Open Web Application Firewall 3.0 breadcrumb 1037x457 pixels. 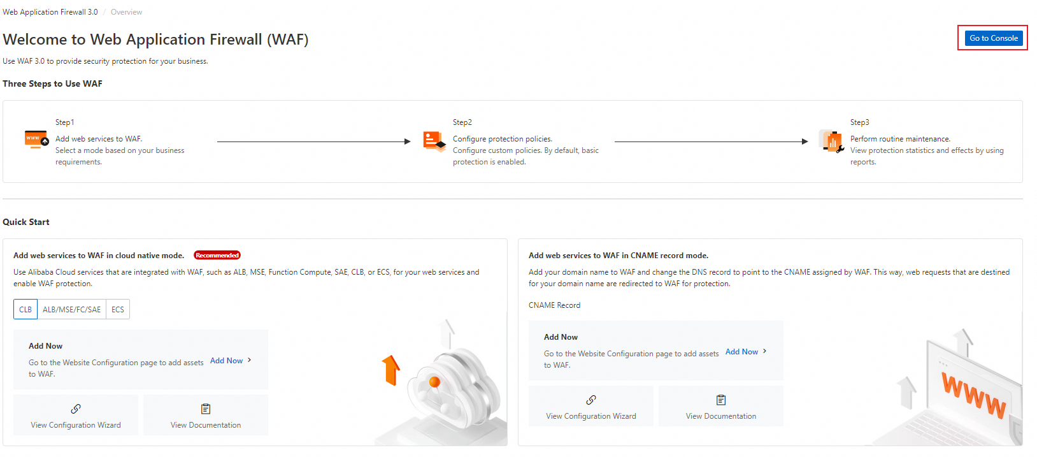tap(50, 12)
